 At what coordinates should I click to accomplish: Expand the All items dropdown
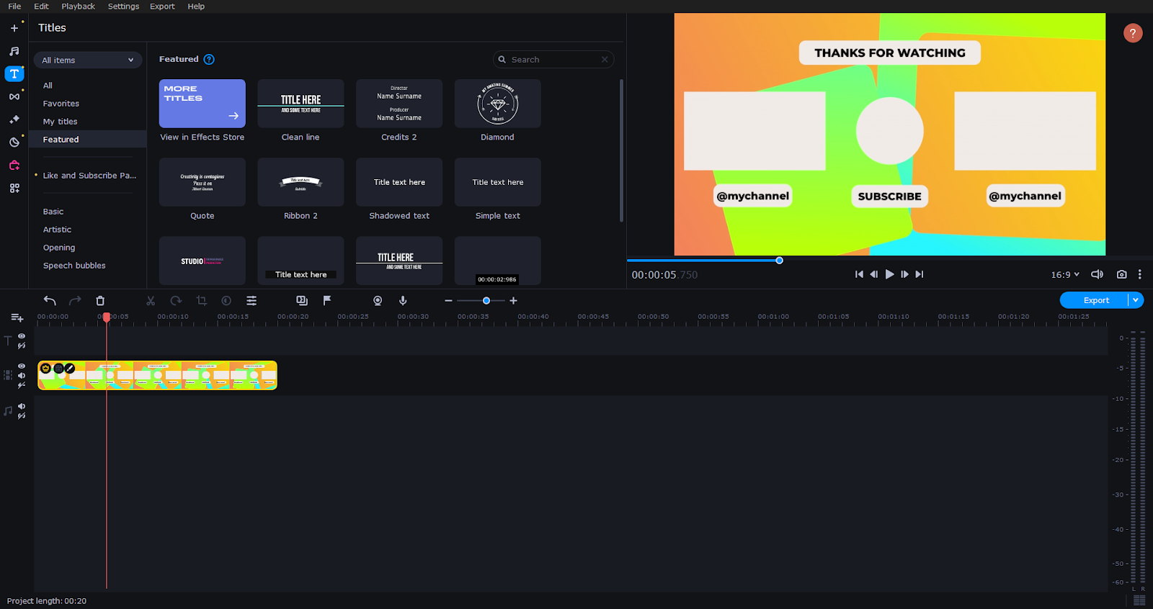click(x=87, y=60)
